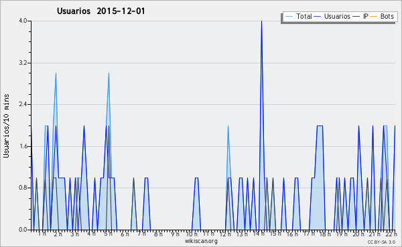Image resolution: width=402 pixels, height=247 pixels.
Task: Click the chart title 'Usuarios 2015-12-01'
Action: tap(100, 11)
